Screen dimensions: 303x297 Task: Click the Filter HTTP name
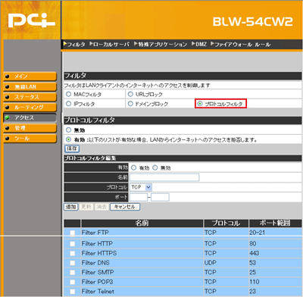coord(97,244)
